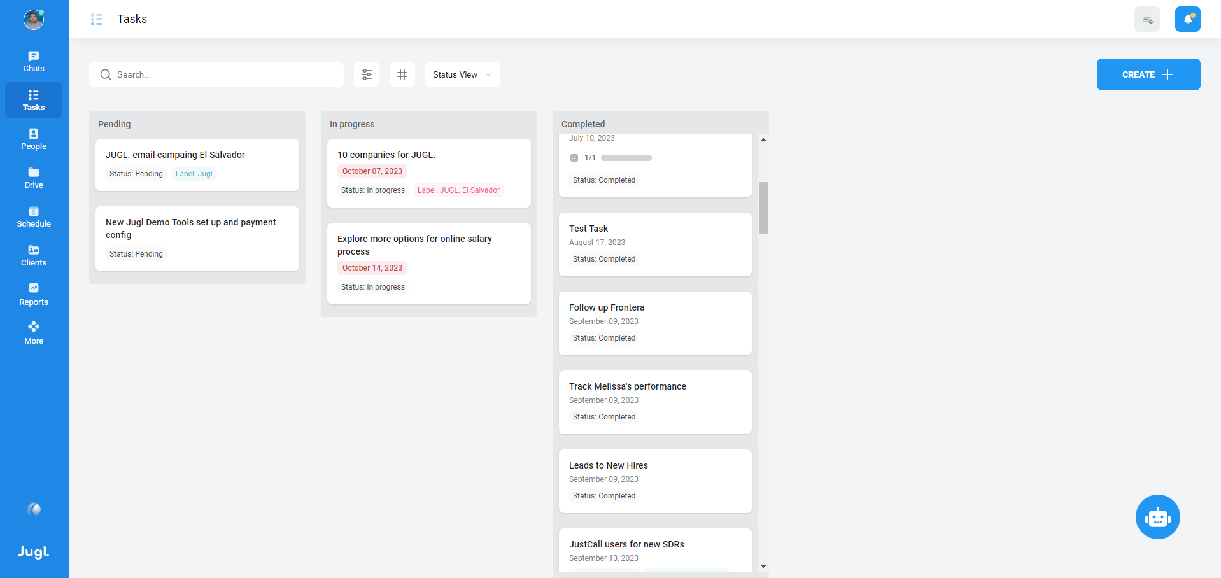
Task: Go to Chats in sidebar
Action: pos(34,61)
